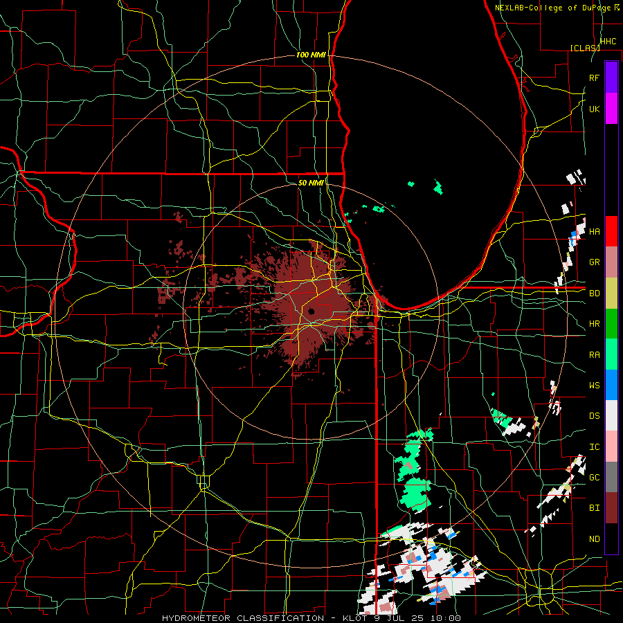The height and width of the screenshot is (623, 623).
Task: Select the WS legend label
Action: pos(594,386)
